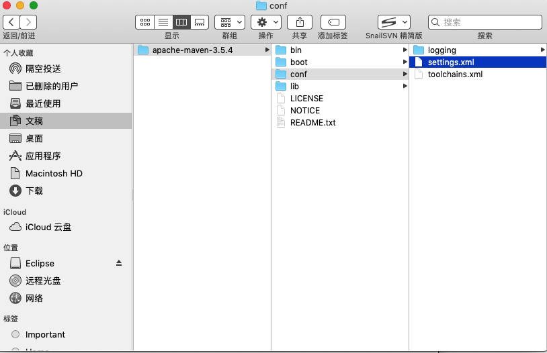Screen dimensions: 547x353
Task: Select the NOTICE file
Action: [x=340, y=111]
